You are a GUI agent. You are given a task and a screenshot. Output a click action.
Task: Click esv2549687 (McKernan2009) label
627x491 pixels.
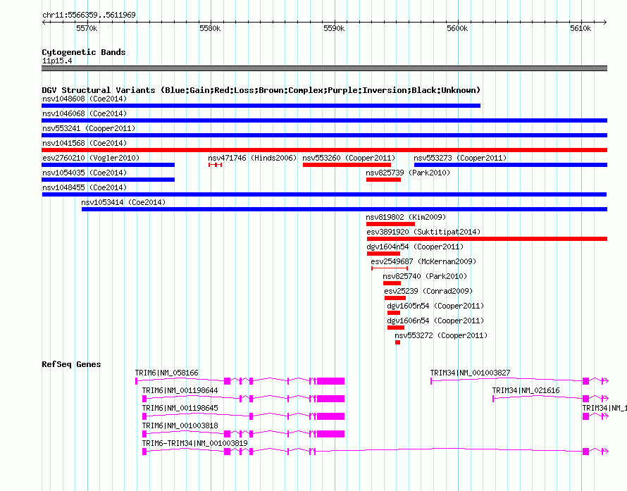coord(423,261)
